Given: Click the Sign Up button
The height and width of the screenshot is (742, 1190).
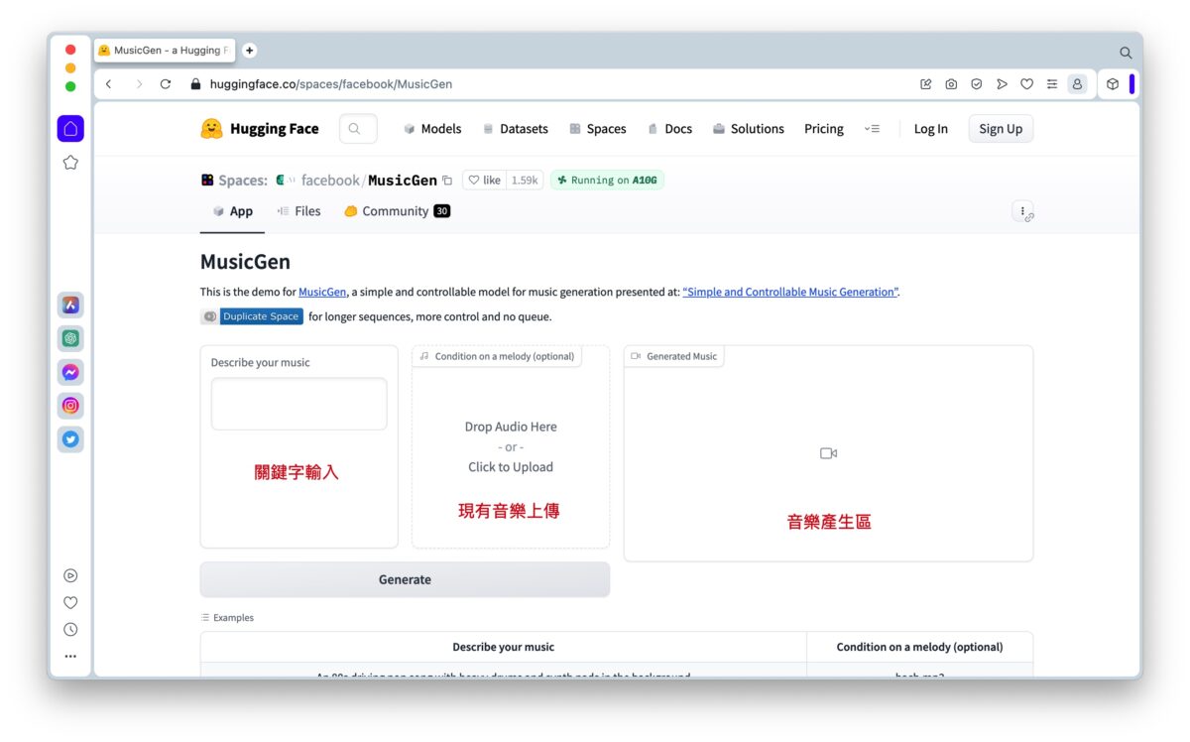Looking at the screenshot, I should pyautogui.click(x=1001, y=129).
